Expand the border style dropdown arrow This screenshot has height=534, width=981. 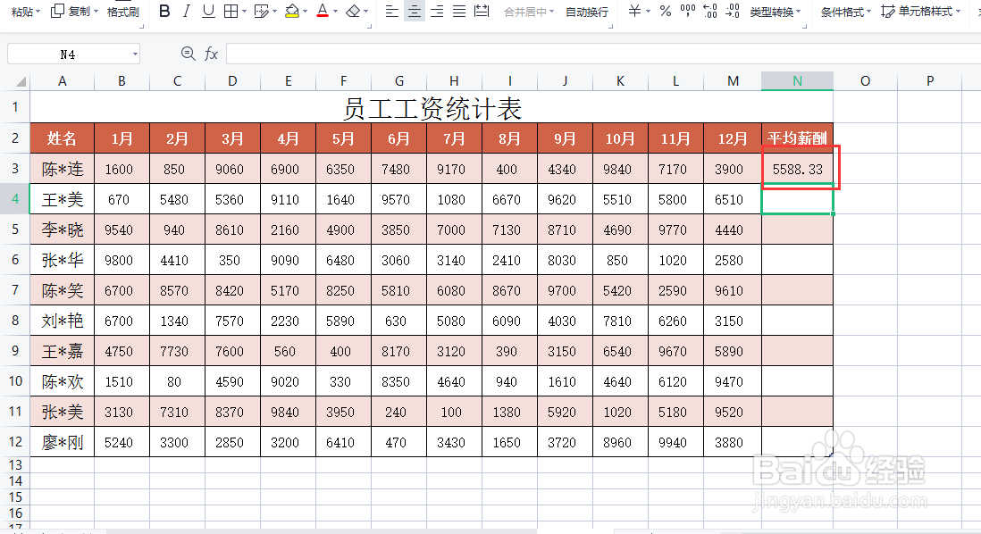[244, 12]
